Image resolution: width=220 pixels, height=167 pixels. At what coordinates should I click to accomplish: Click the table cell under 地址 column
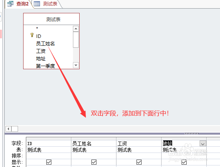click(x=184, y=150)
